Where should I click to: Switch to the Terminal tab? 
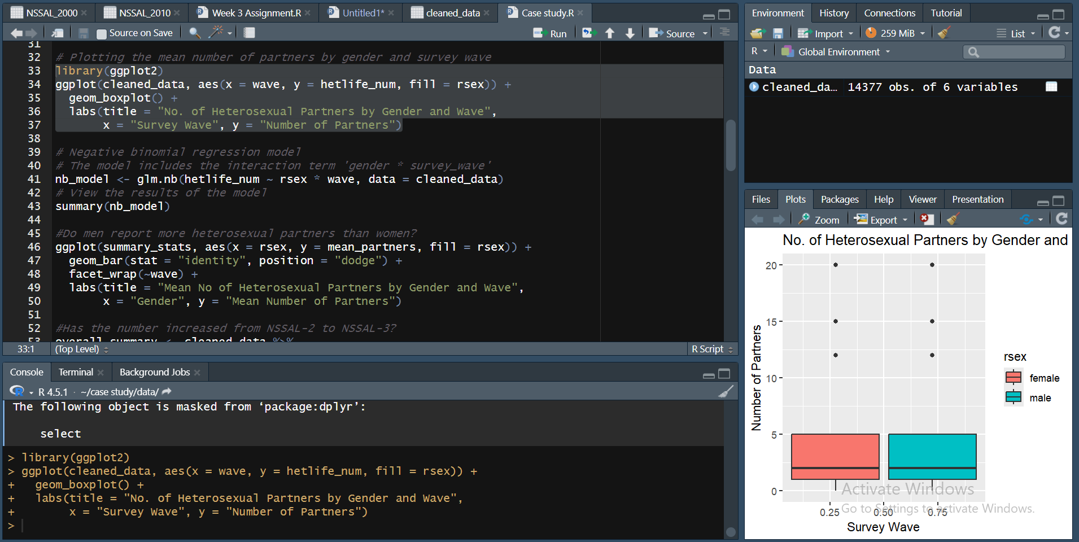[x=76, y=372]
